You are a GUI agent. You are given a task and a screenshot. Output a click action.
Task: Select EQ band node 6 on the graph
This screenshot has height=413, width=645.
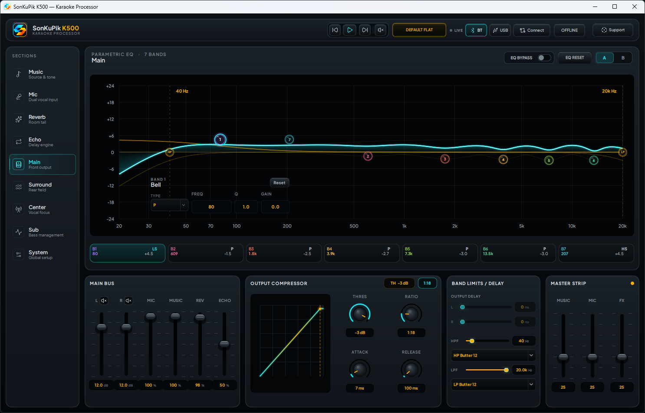(594, 161)
